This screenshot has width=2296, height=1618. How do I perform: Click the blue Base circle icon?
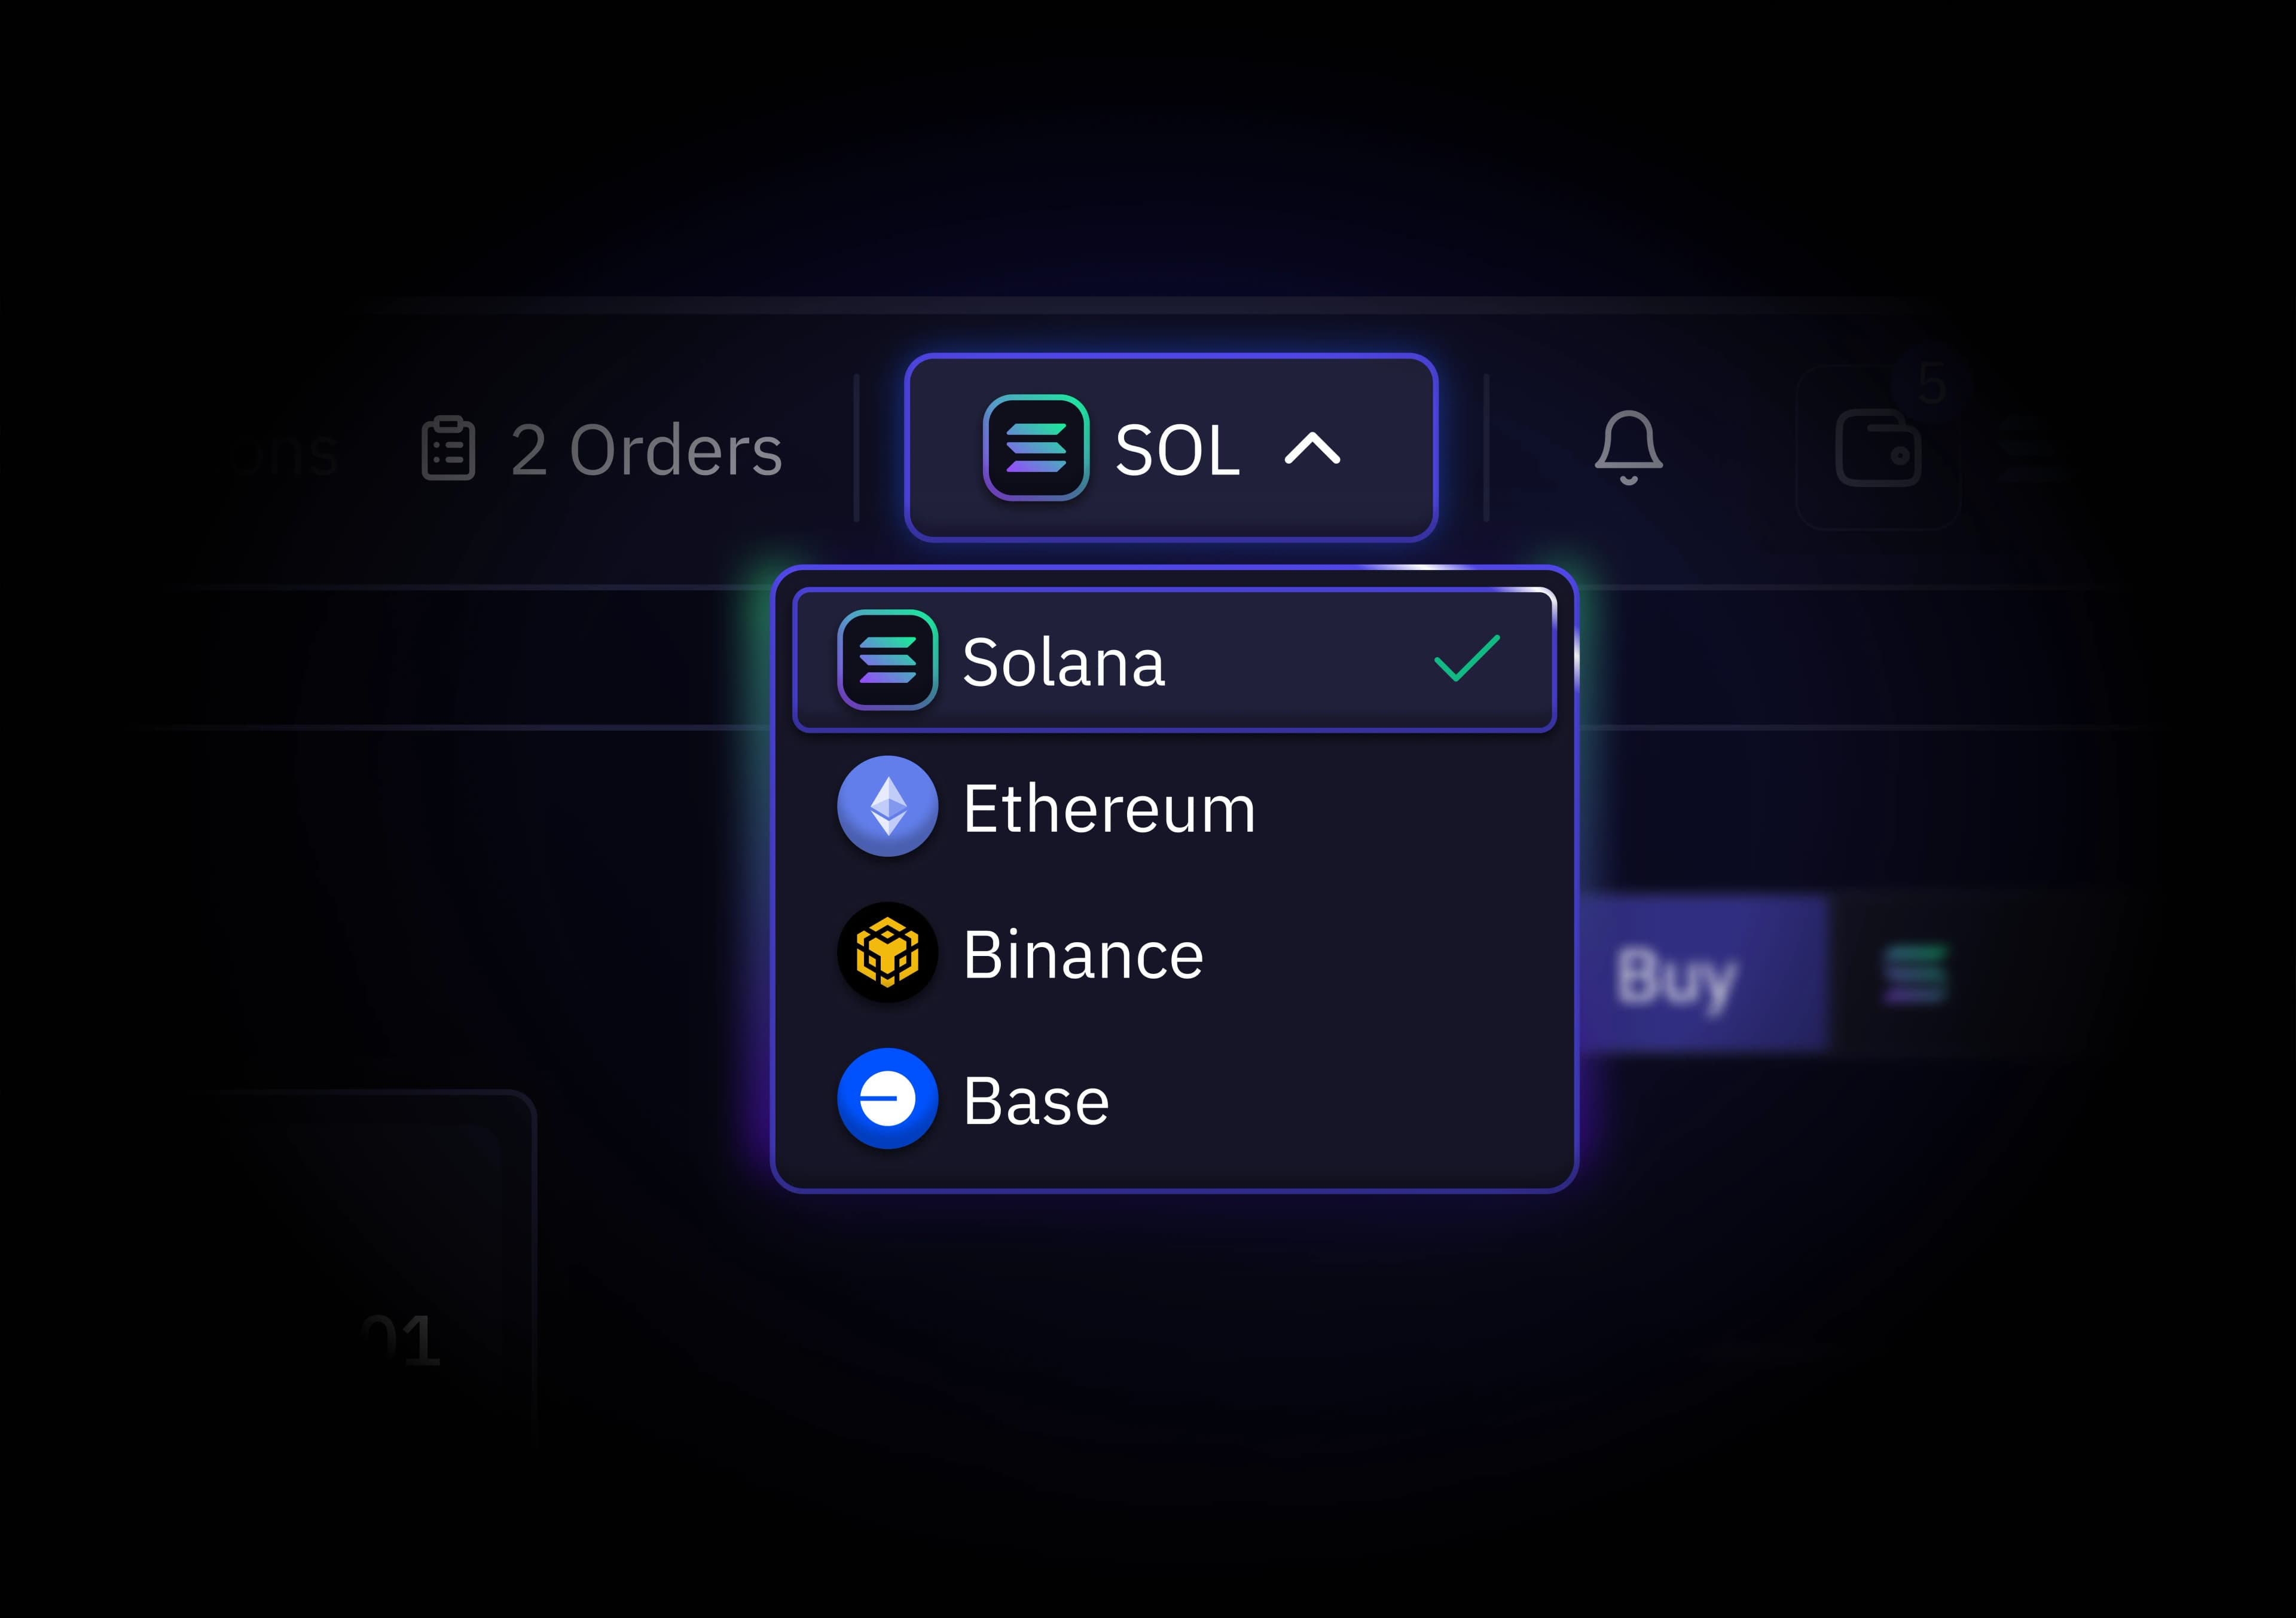[x=887, y=1098]
